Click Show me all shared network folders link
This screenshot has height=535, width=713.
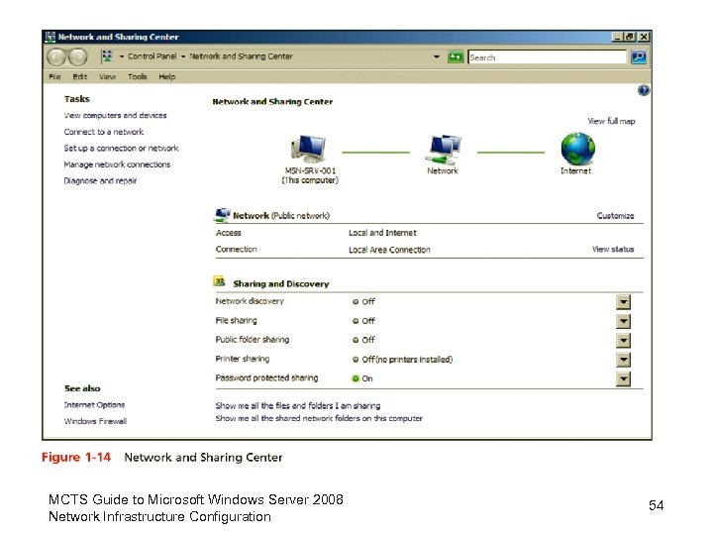coord(319,418)
